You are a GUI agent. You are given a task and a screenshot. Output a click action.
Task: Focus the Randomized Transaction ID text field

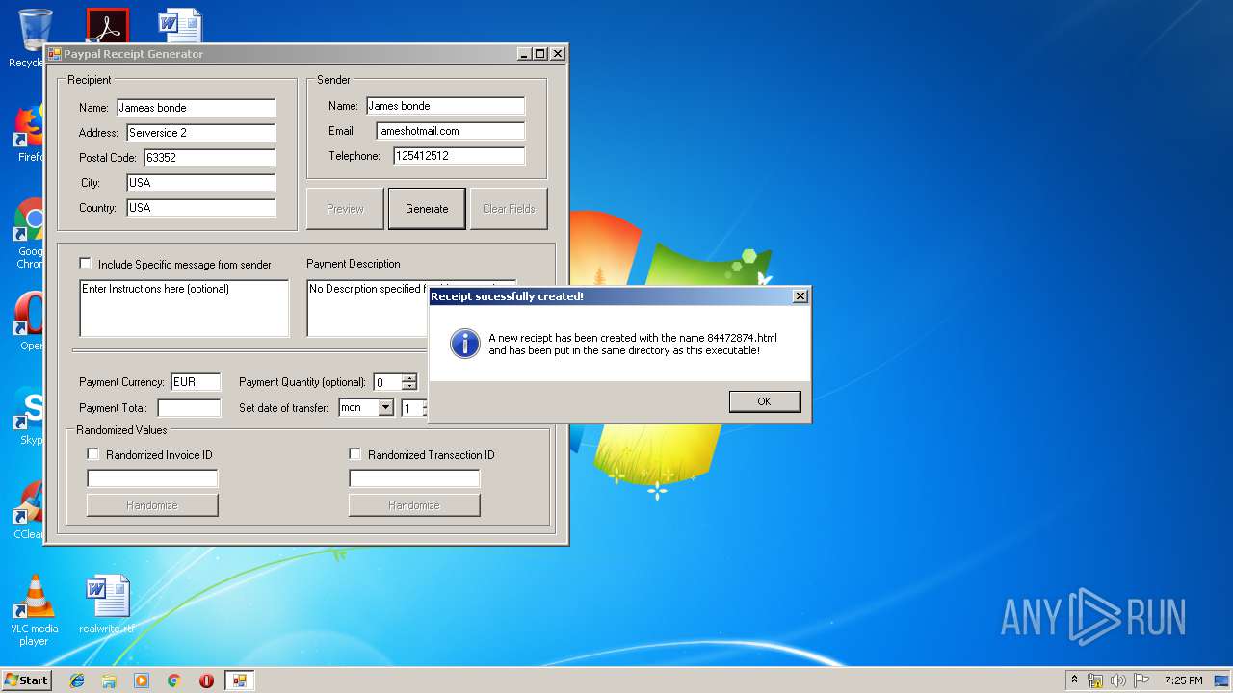coord(414,478)
